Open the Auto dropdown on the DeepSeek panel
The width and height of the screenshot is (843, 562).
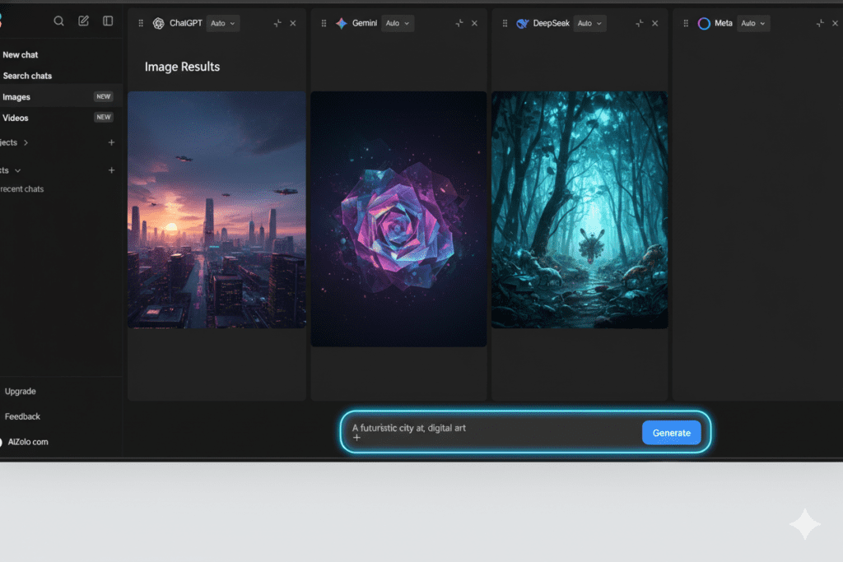(x=589, y=23)
